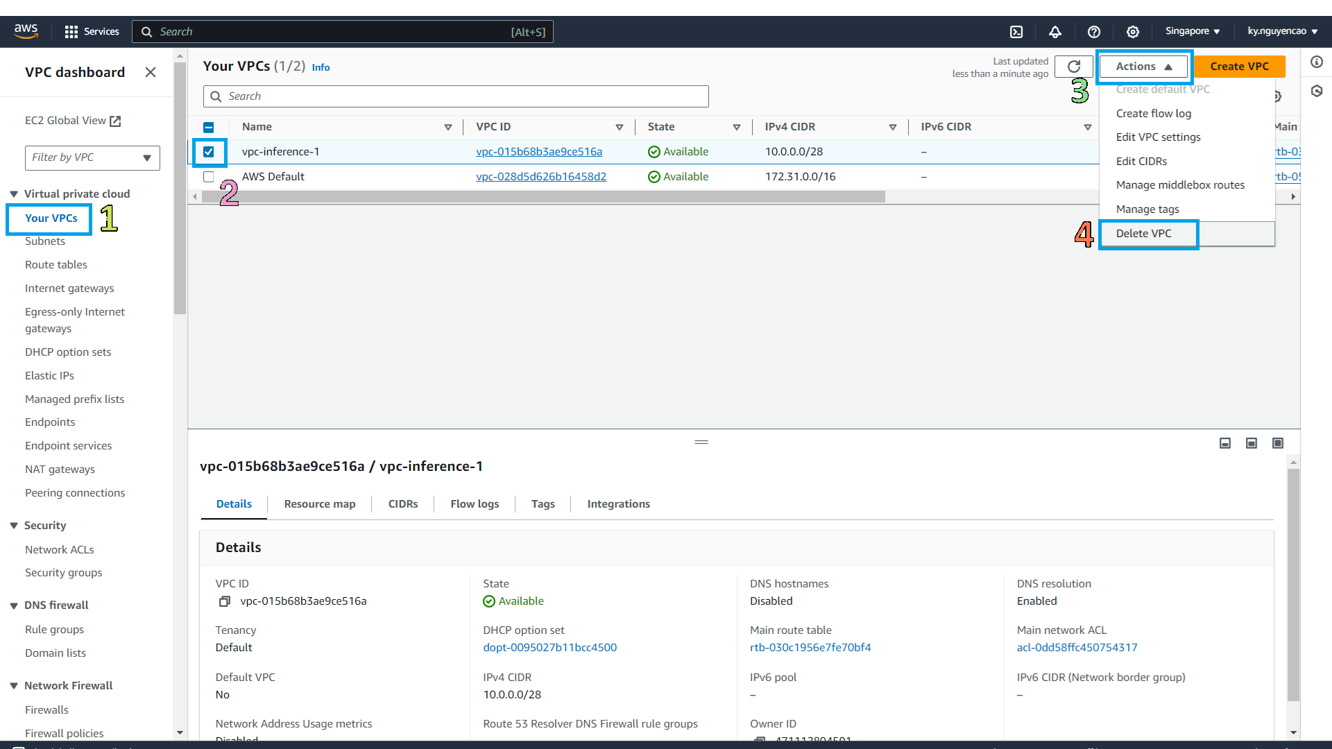Switch to the Resource map tab
1332x749 pixels.
(x=320, y=504)
